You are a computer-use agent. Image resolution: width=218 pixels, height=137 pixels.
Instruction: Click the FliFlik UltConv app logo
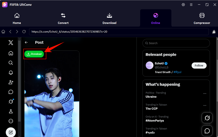point(5,5)
